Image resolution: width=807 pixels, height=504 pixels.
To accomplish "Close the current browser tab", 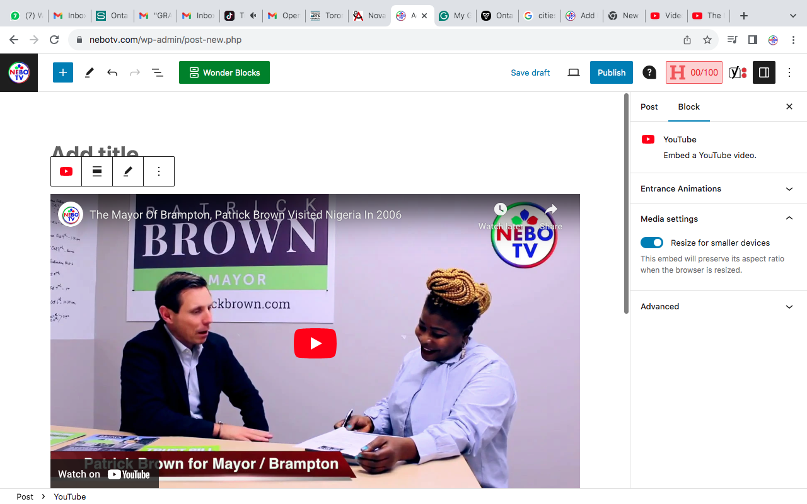I will [x=424, y=16].
